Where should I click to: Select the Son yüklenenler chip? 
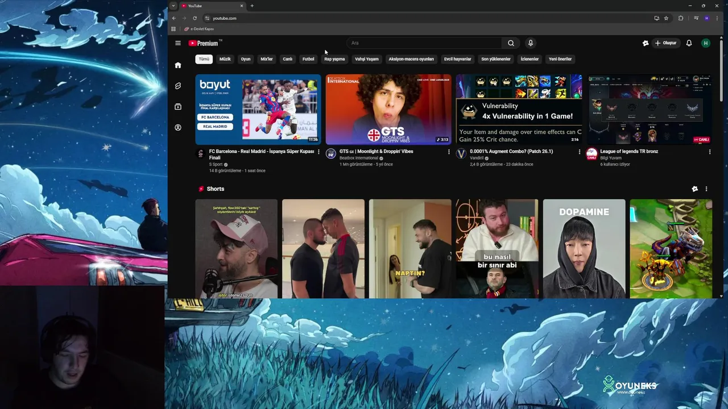pyautogui.click(x=496, y=59)
